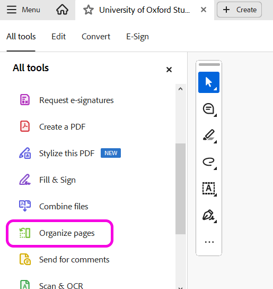This screenshot has height=289, width=273.
Task: Show more quick toolbar options ellipsis
Action: coord(209,242)
